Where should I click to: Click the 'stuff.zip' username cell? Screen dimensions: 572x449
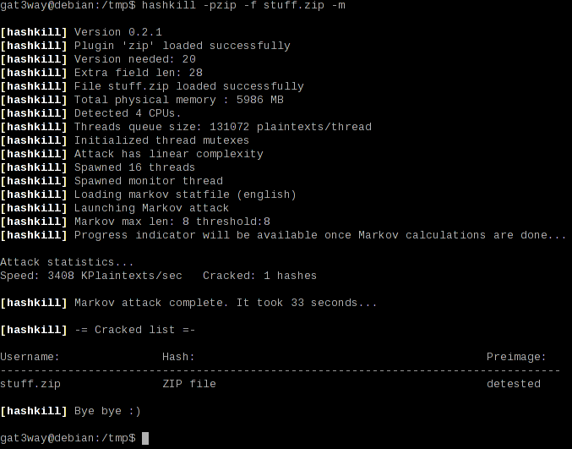[30, 384]
